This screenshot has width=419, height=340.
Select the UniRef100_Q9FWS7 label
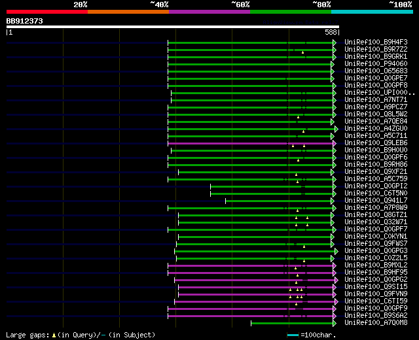coord(376,244)
